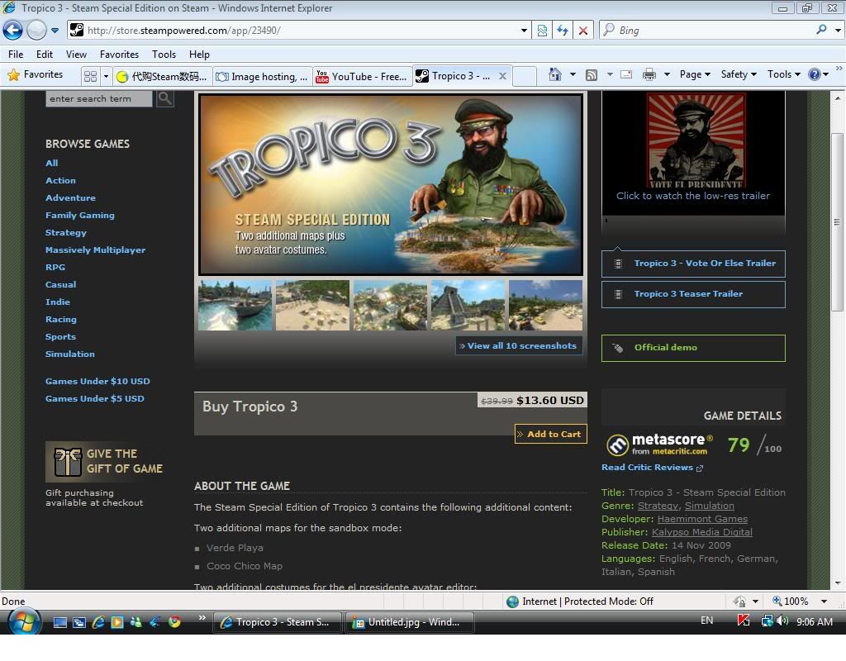
Task: Open the command bar Tools dropdown
Action: coord(783,74)
